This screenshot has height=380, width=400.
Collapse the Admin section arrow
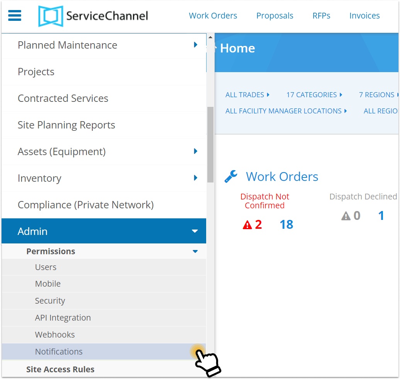click(x=195, y=231)
